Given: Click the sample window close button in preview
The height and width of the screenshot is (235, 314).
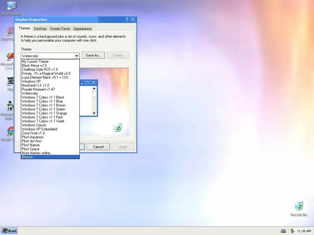Looking at the screenshot, I should pos(94,82).
